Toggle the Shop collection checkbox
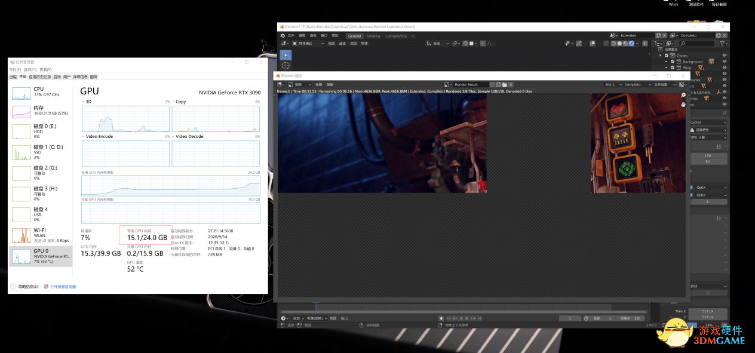 (x=673, y=67)
